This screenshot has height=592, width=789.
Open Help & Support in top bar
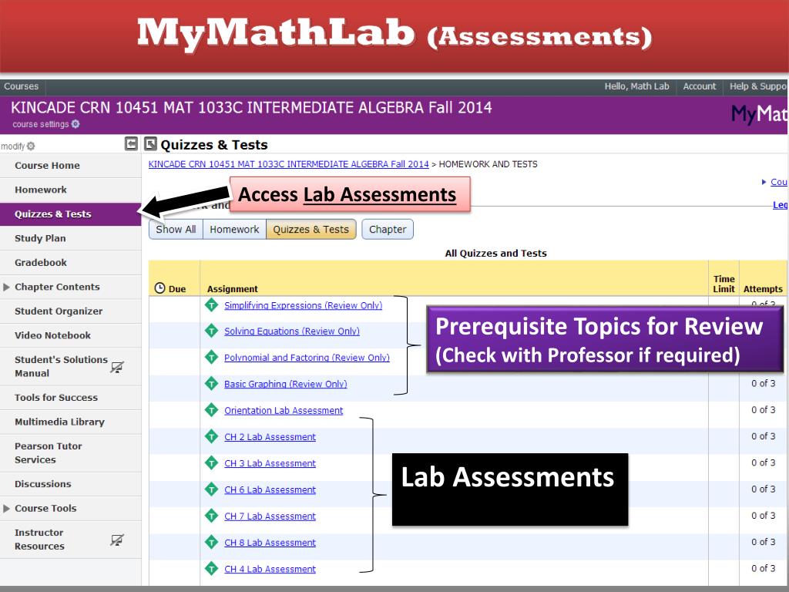point(757,86)
